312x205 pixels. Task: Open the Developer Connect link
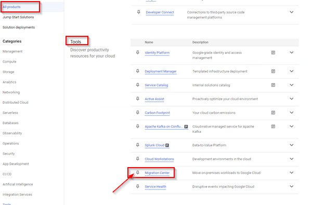pyautogui.click(x=160, y=12)
